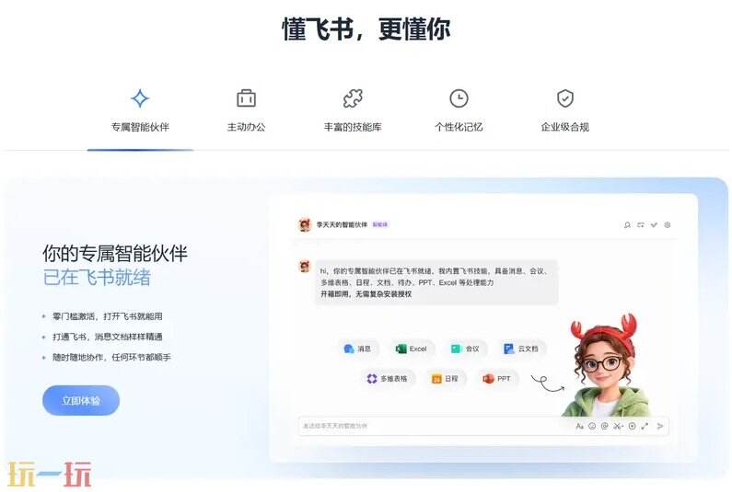Click the send message arrow icon
Screen dimensions: 732x492
(659, 426)
